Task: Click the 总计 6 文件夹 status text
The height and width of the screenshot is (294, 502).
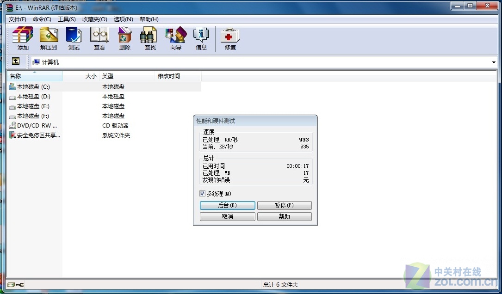Action: (x=280, y=284)
